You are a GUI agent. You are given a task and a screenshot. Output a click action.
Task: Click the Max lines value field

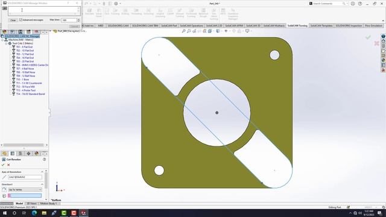tap(69, 20)
